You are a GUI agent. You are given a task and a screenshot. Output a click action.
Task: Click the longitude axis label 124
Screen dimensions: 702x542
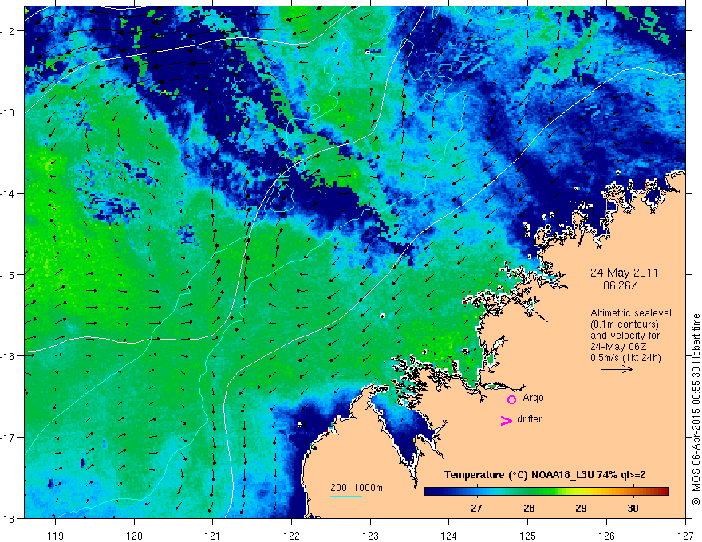click(449, 536)
